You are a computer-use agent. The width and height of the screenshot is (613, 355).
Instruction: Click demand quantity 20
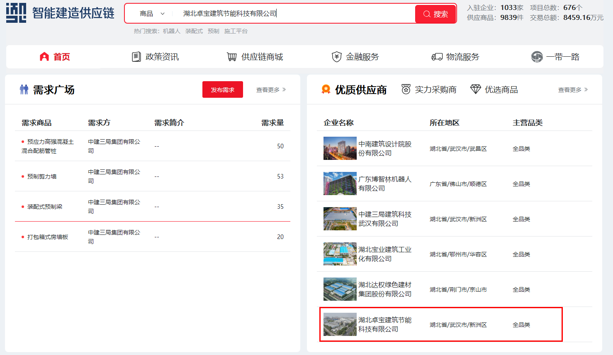coord(280,237)
